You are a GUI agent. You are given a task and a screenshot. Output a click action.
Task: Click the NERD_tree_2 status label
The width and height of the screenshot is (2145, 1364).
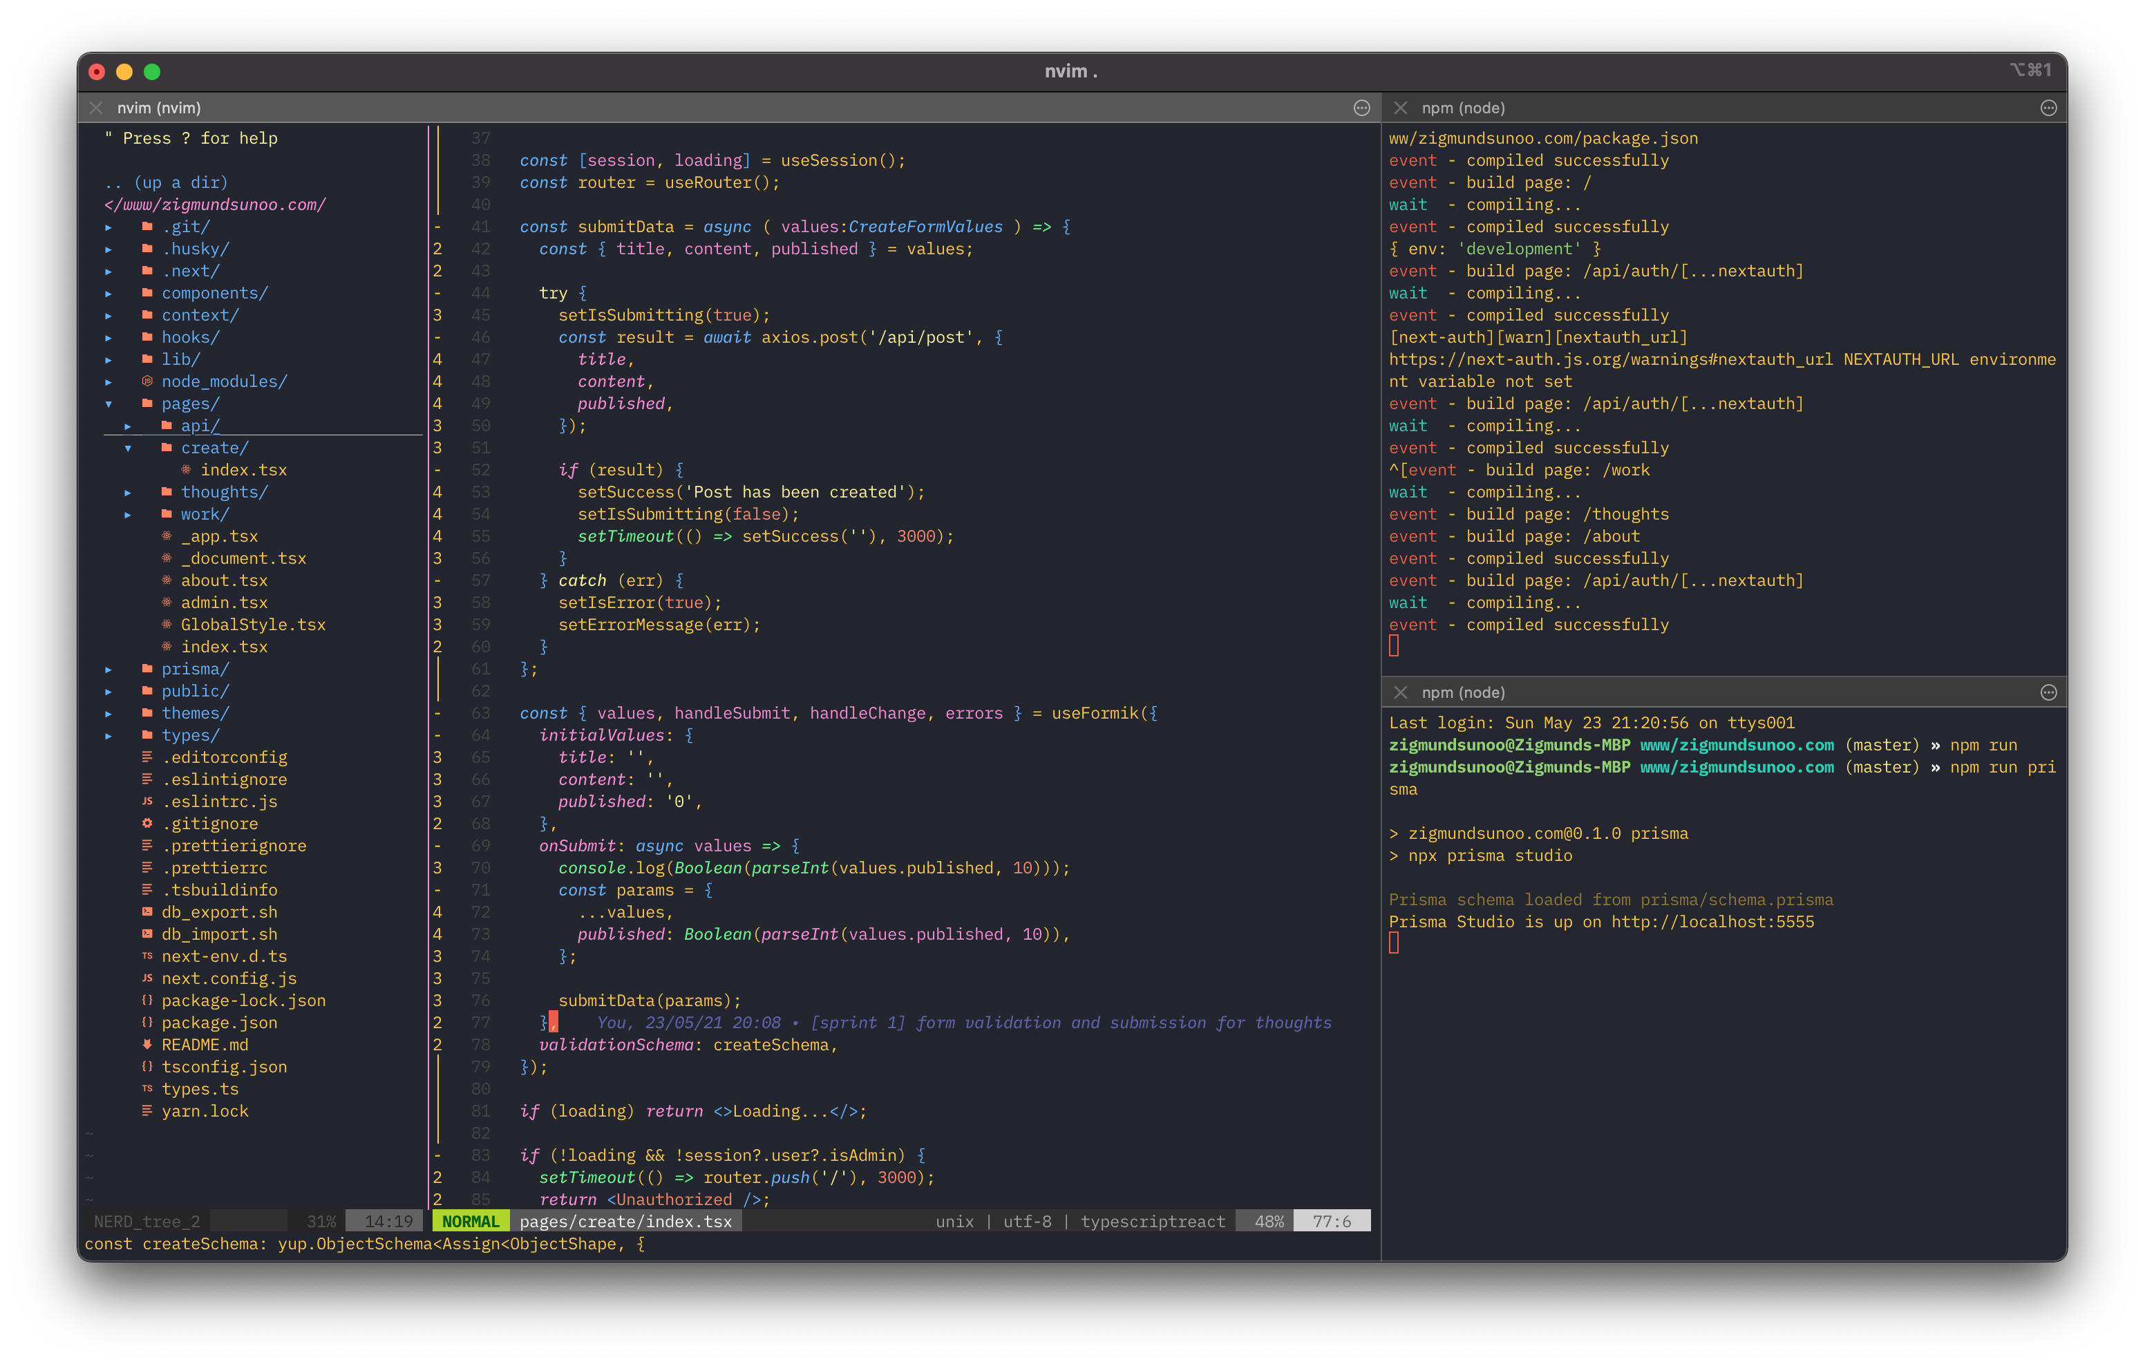point(147,1222)
